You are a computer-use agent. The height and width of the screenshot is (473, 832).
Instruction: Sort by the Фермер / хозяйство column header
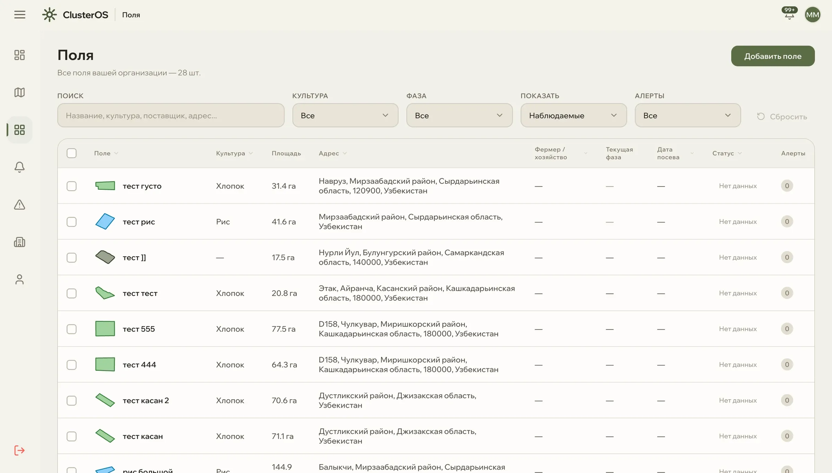tap(561, 153)
